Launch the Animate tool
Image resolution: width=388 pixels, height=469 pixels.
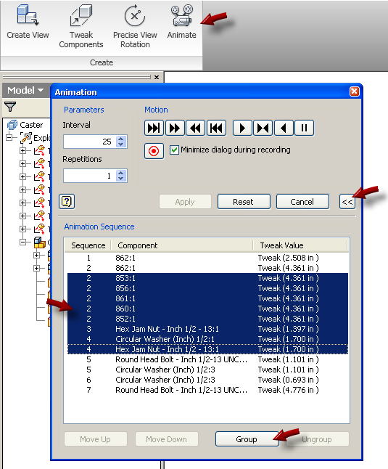click(181, 23)
